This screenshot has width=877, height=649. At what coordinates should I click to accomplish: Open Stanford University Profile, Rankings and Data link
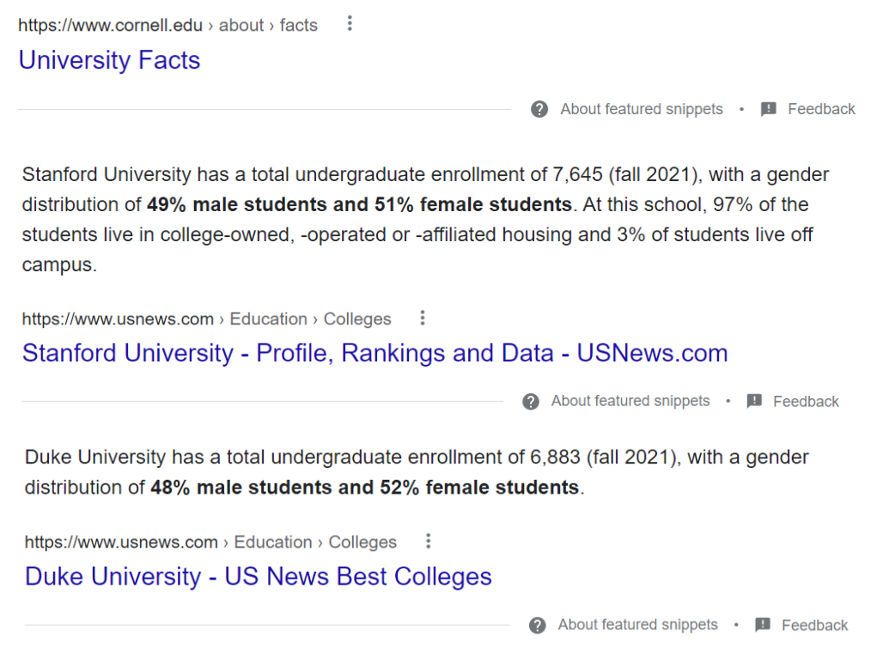[x=375, y=353]
